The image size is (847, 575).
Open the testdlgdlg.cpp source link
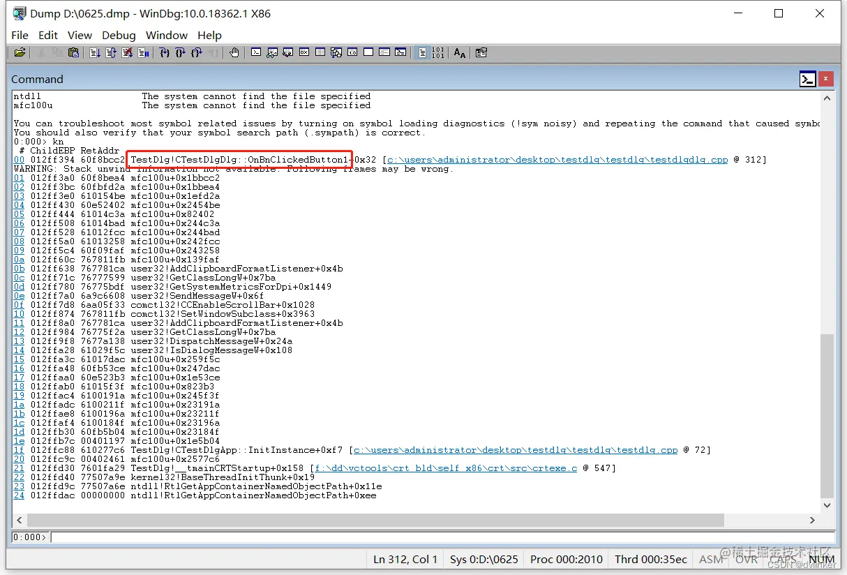click(557, 160)
